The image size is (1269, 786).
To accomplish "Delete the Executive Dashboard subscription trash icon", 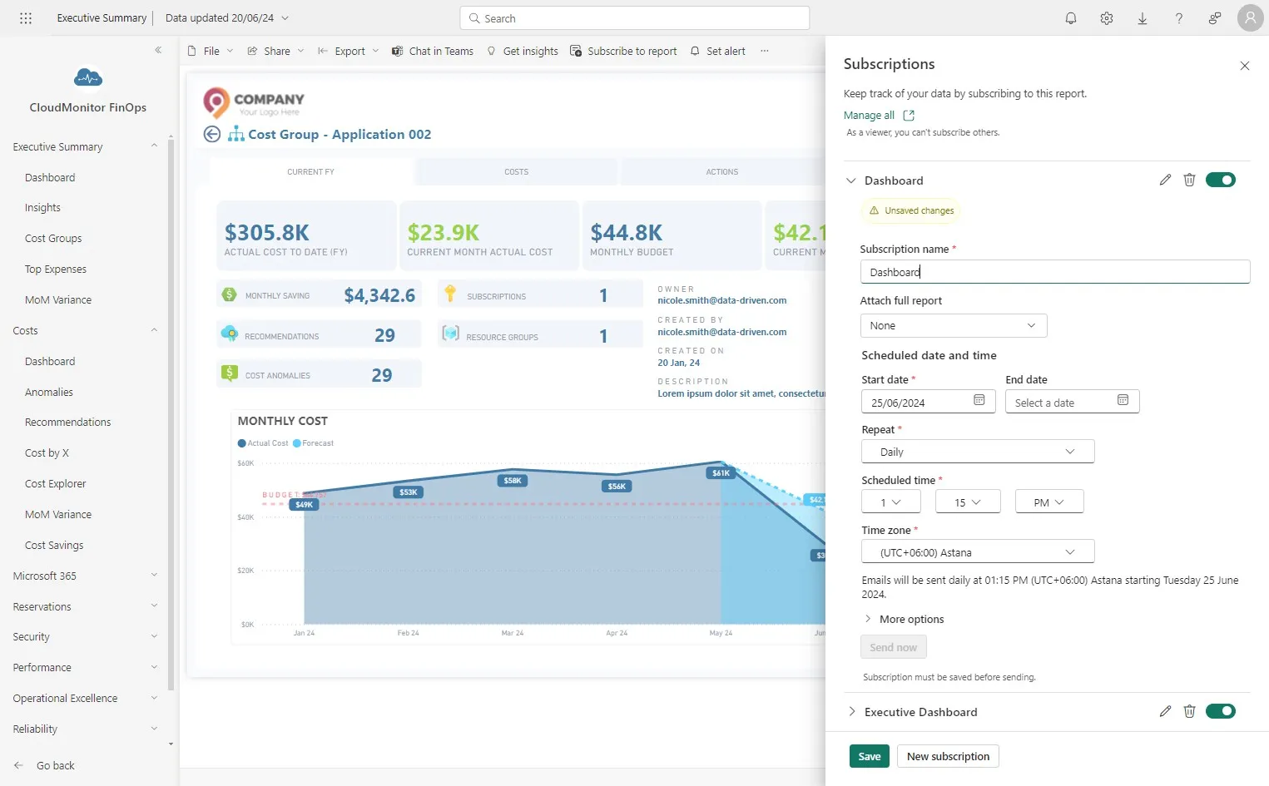I will pos(1189,711).
